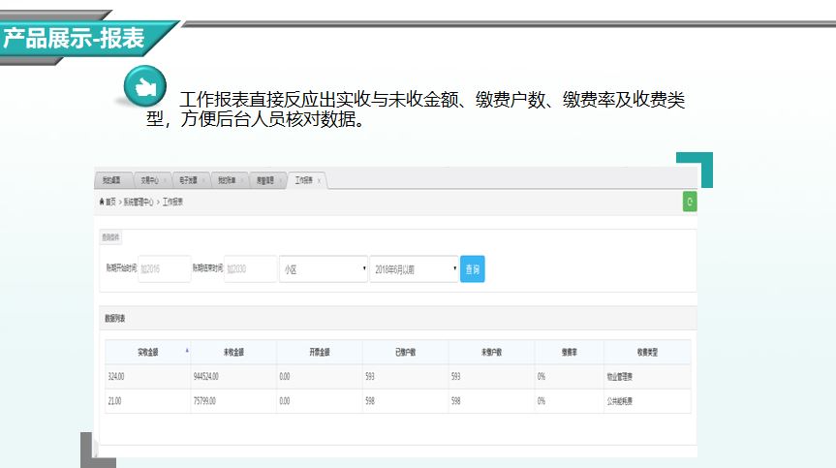
Task: Expand the 2018年6月以前 period dropdown
Action: tap(414, 269)
